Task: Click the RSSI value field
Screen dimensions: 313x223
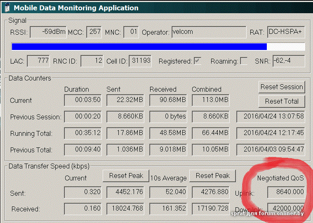Action: click(x=48, y=32)
